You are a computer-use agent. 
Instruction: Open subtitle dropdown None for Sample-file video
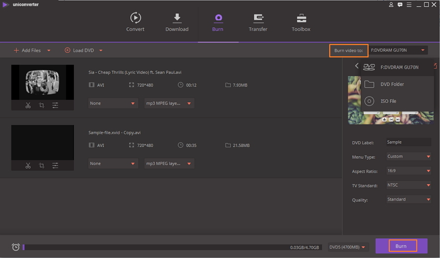click(113, 163)
